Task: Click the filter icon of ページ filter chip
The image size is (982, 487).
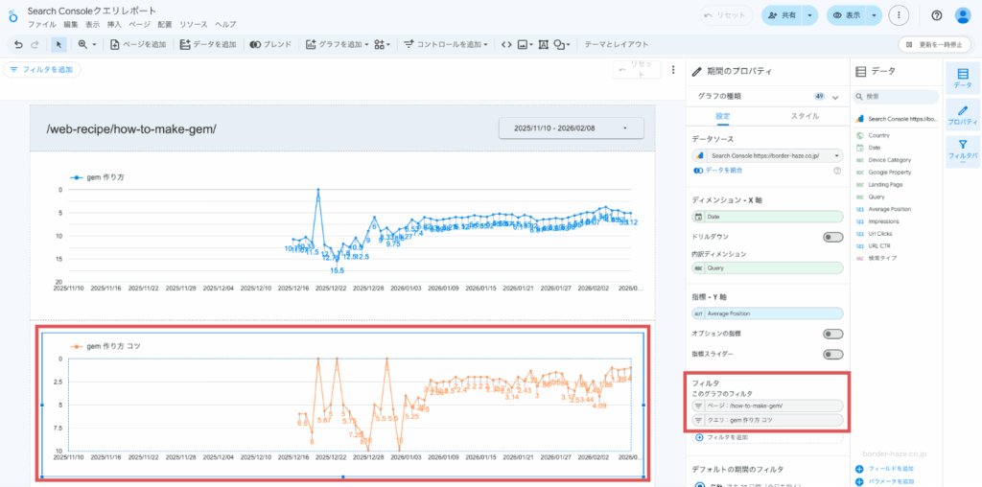Action: 698,406
